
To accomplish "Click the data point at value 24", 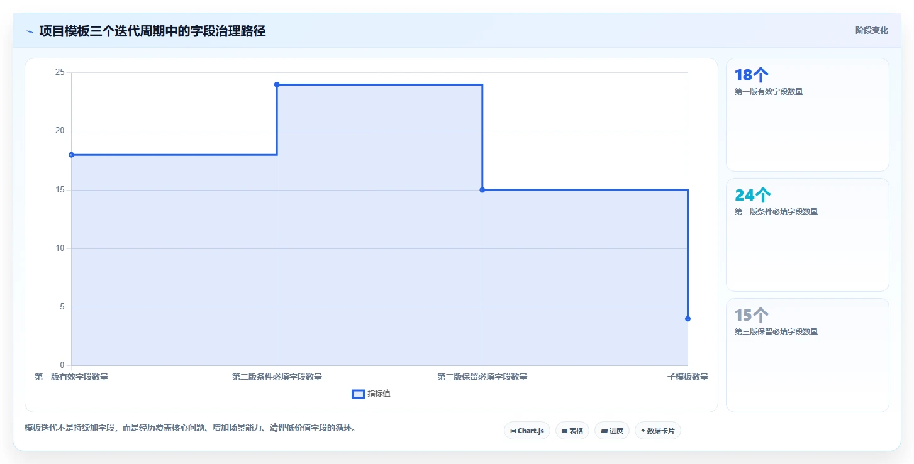I will pos(277,84).
